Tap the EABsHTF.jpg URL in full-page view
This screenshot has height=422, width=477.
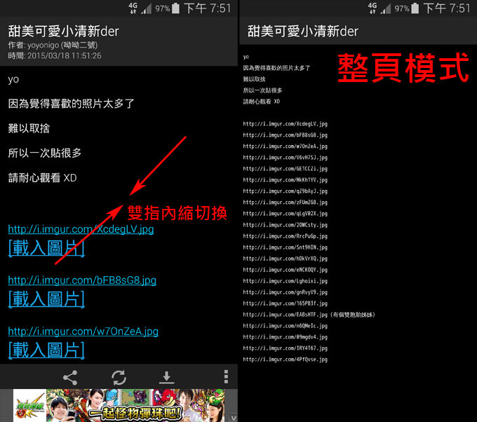click(x=285, y=315)
